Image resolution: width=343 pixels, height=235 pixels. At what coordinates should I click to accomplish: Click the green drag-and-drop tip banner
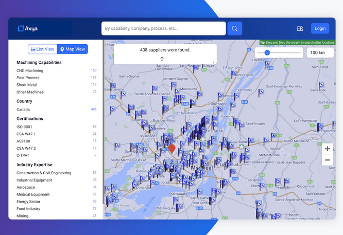tap(298, 42)
